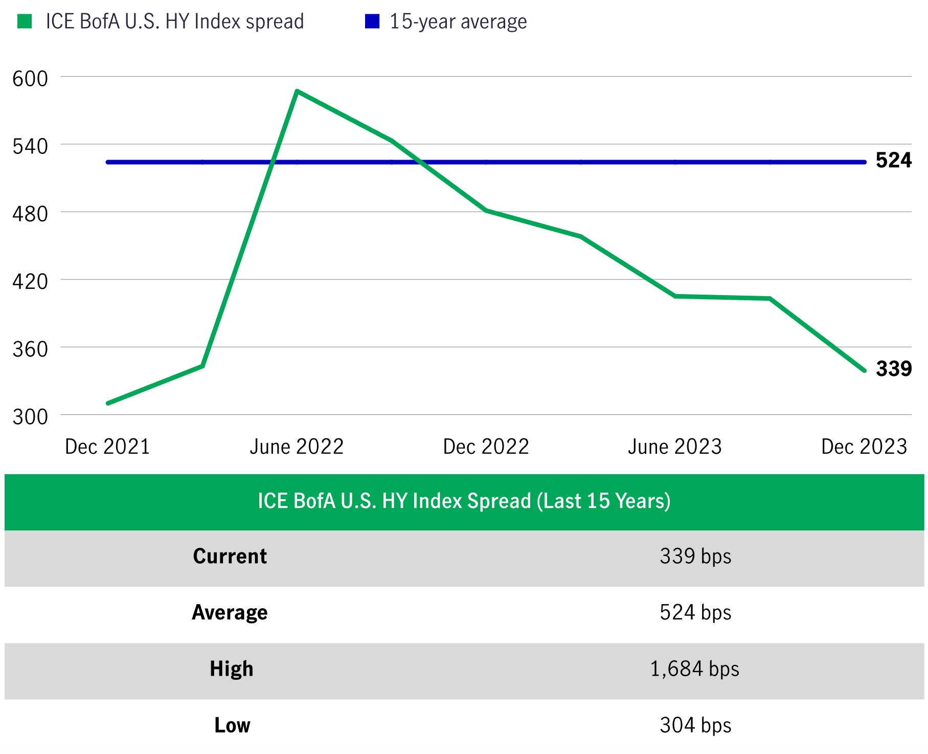Select the "Dec 2021" x-axis label
928x754 pixels.
click(107, 447)
